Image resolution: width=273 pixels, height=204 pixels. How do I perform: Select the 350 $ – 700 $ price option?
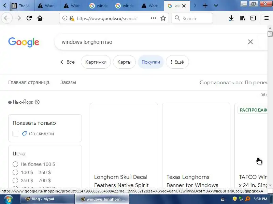coord(15,181)
